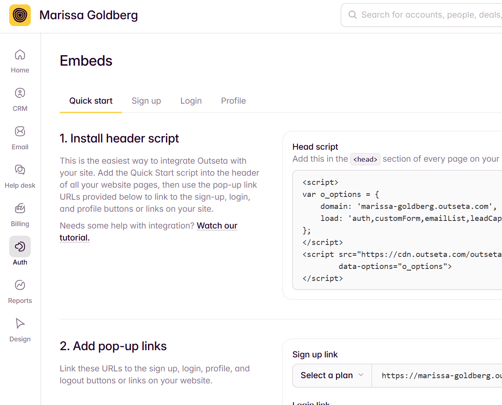Open the CRM sidebar icon
502x405 pixels.
click(x=20, y=93)
